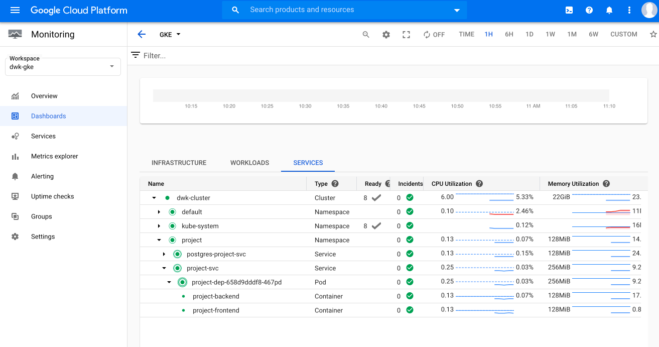The height and width of the screenshot is (347, 659).
Task: Enter full screen mode icon
Action: pos(407,35)
